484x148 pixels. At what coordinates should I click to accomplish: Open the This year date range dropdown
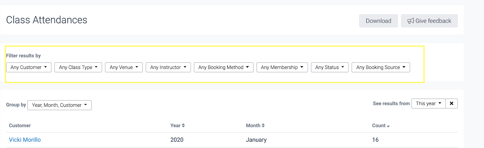point(428,104)
